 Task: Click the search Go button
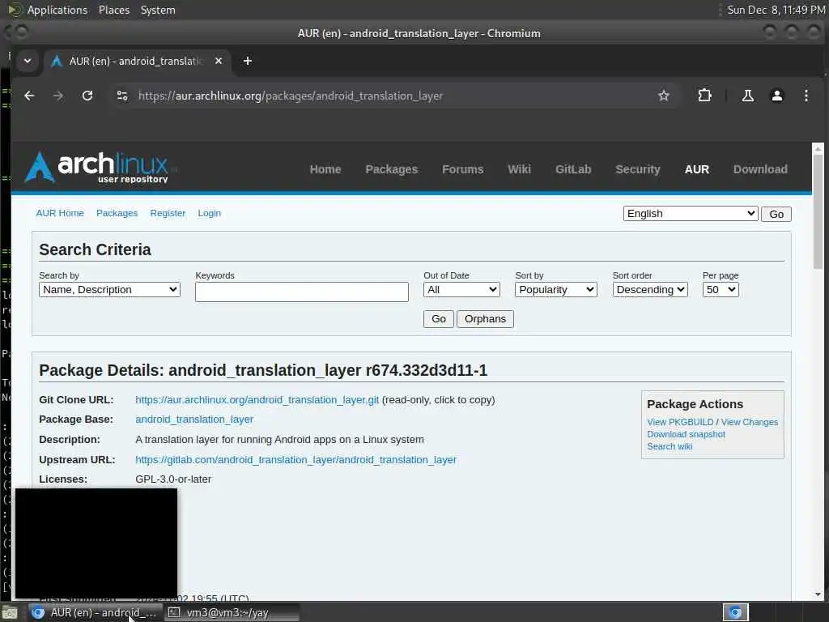tap(438, 319)
